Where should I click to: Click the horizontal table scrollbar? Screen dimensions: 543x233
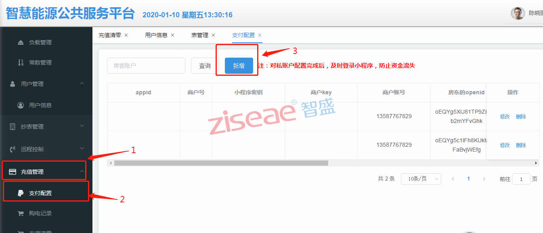(x=221, y=163)
